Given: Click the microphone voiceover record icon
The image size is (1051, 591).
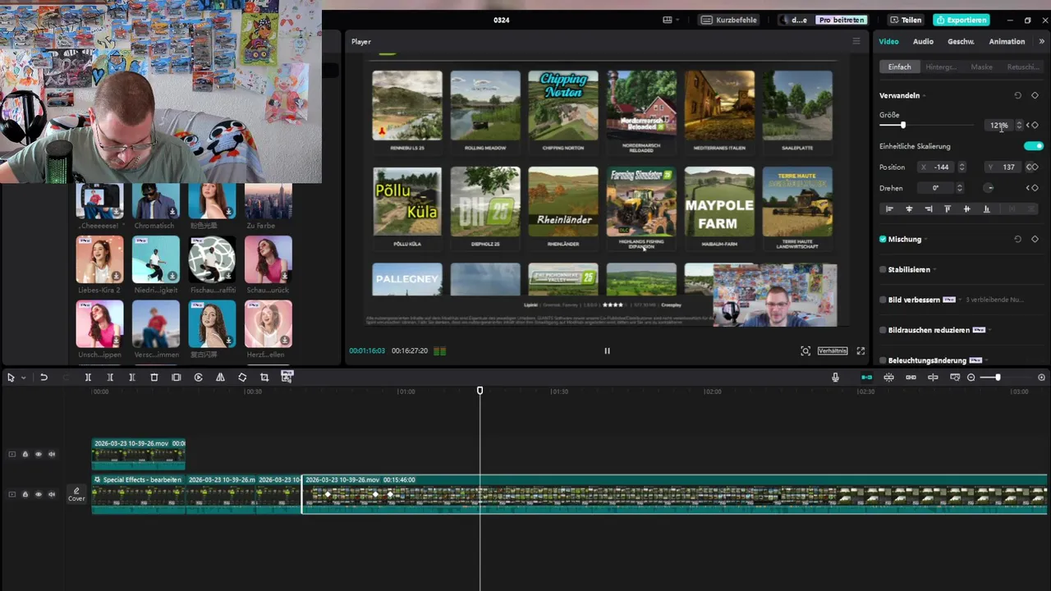Looking at the screenshot, I should (x=835, y=378).
